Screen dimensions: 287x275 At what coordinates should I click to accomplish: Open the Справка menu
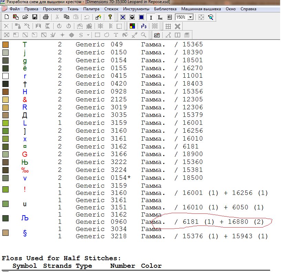[x=248, y=9]
